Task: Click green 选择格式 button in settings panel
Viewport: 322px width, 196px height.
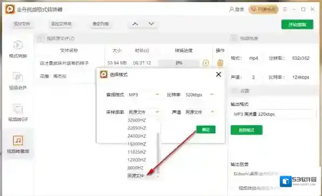Action: 246,130
